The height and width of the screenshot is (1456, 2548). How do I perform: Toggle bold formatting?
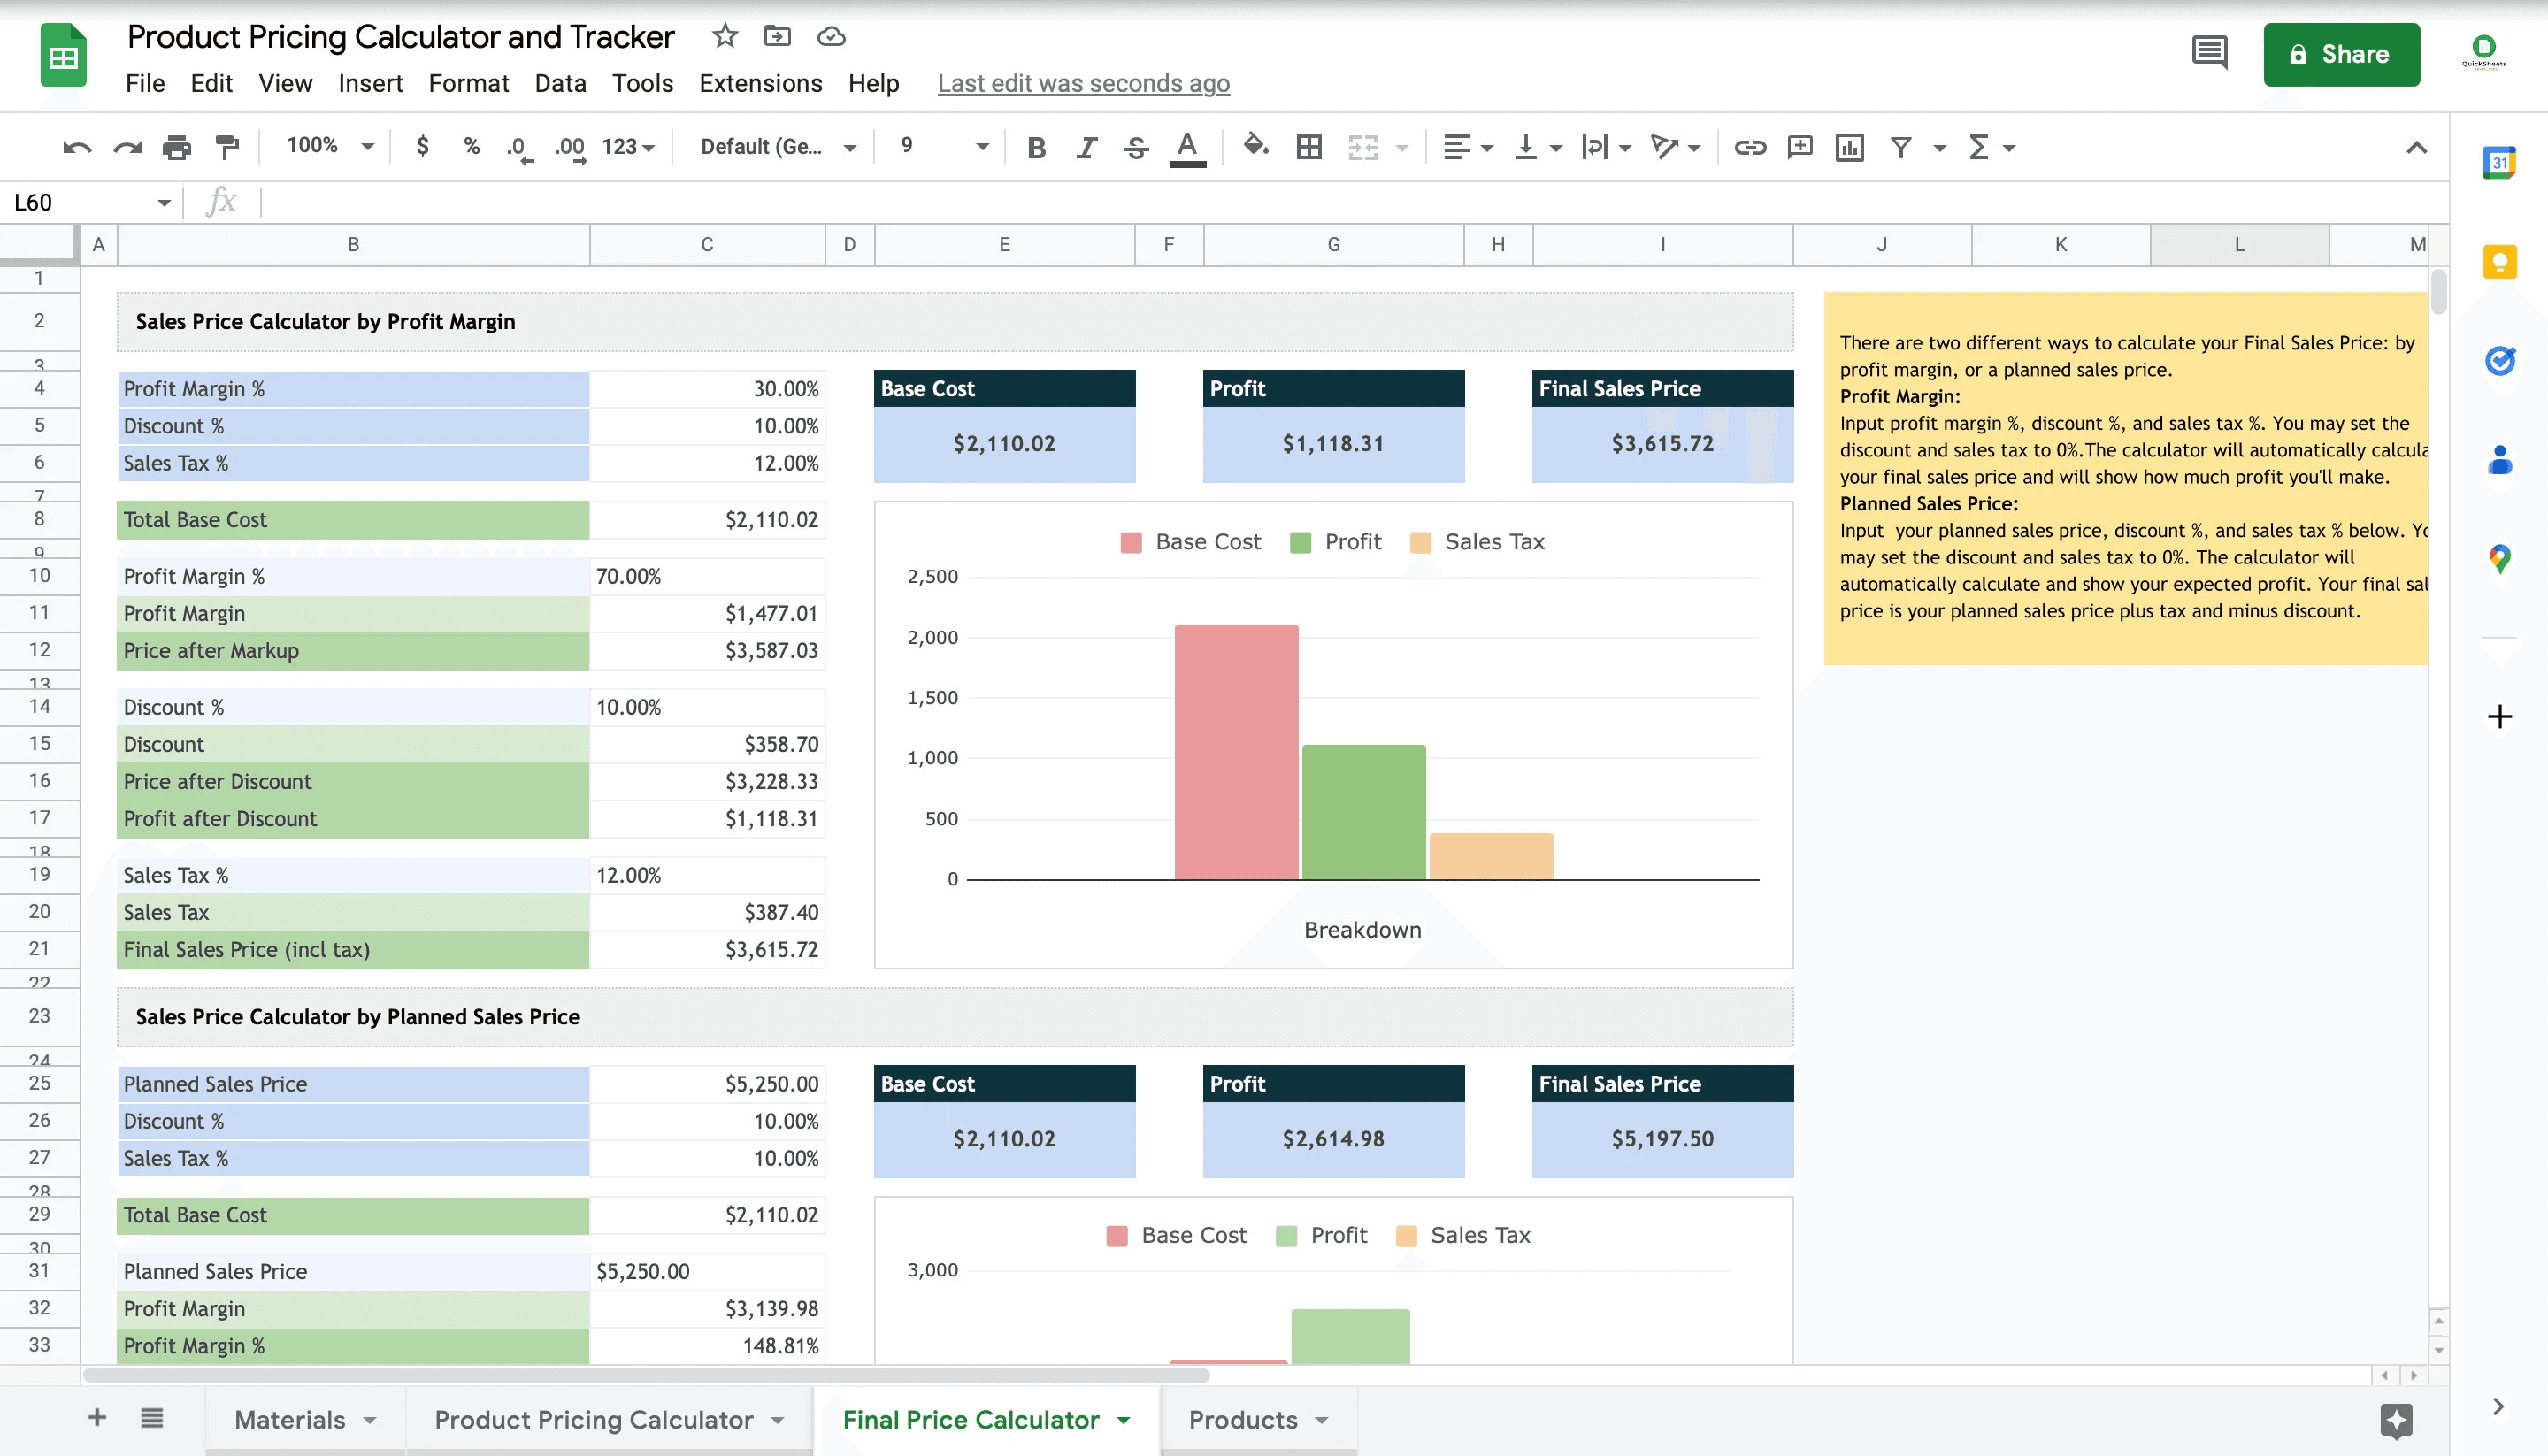pyautogui.click(x=1036, y=147)
